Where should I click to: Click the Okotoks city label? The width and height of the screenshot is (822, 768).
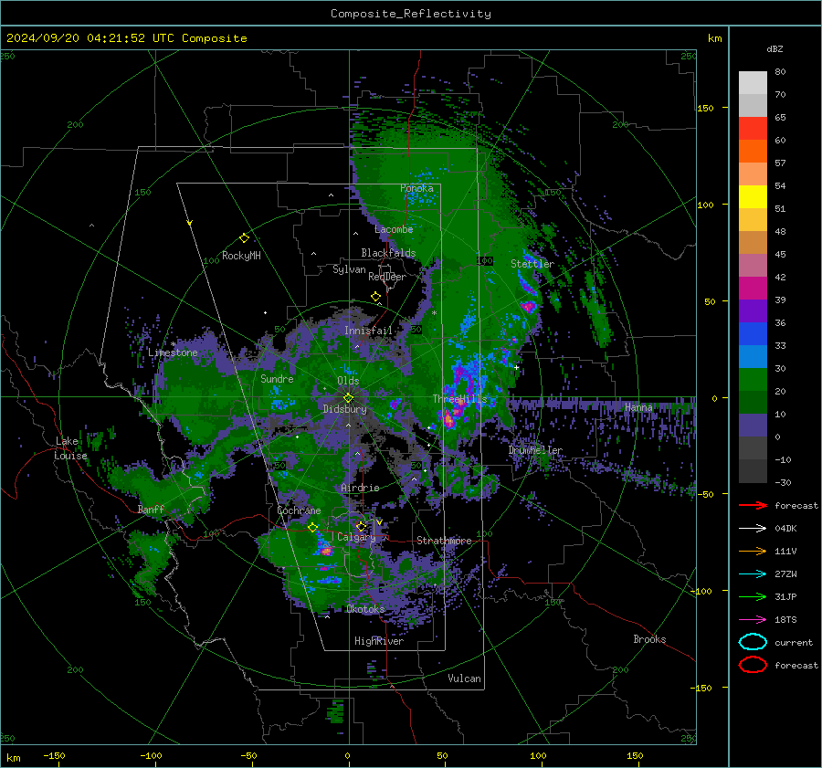point(365,609)
